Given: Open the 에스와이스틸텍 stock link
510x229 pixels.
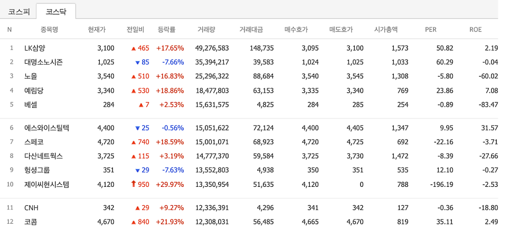Looking at the screenshot, I should pos(46,128).
